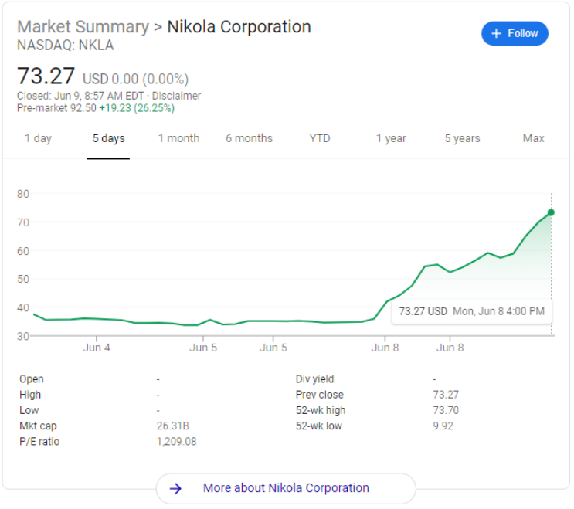This screenshot has height=509, width=574.
Task: Click the blue Follow button
Action: [x=515, y=33]
